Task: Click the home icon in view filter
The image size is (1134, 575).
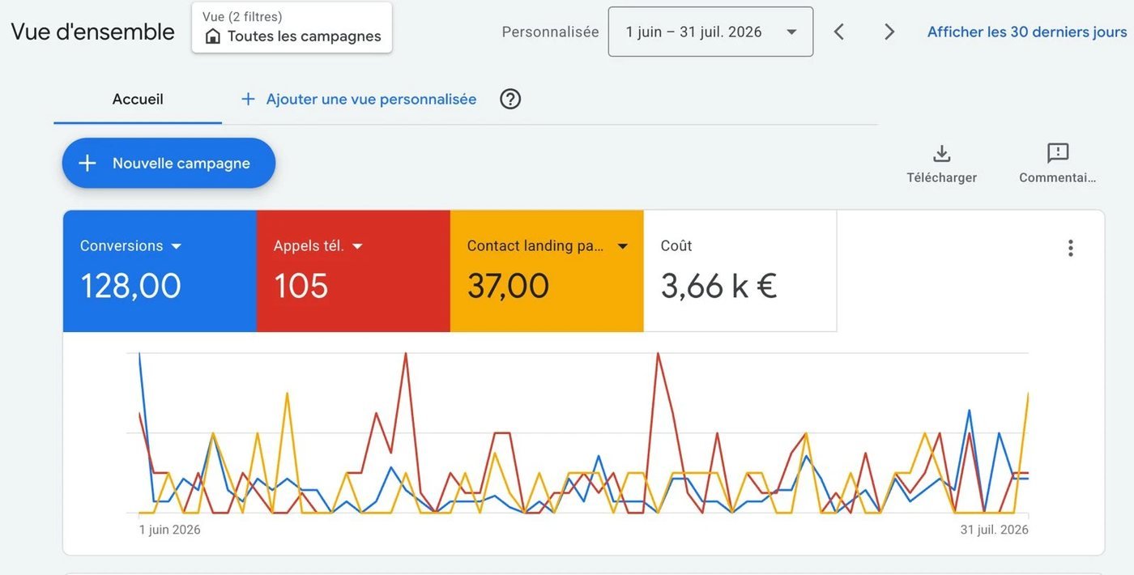Action: 213,36
